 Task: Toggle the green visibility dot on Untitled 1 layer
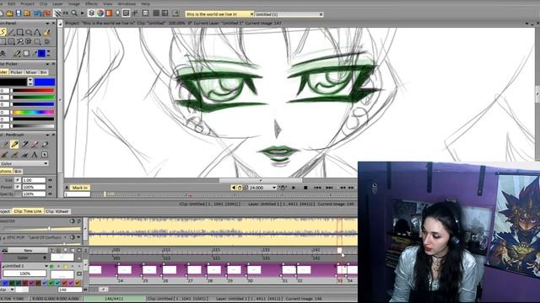point(51,266)
